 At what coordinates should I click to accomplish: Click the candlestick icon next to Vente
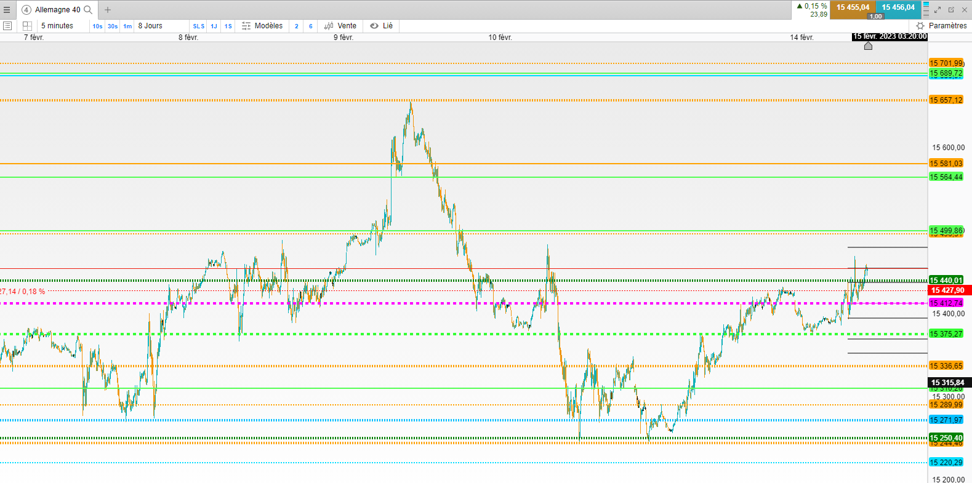coord(329,26)
